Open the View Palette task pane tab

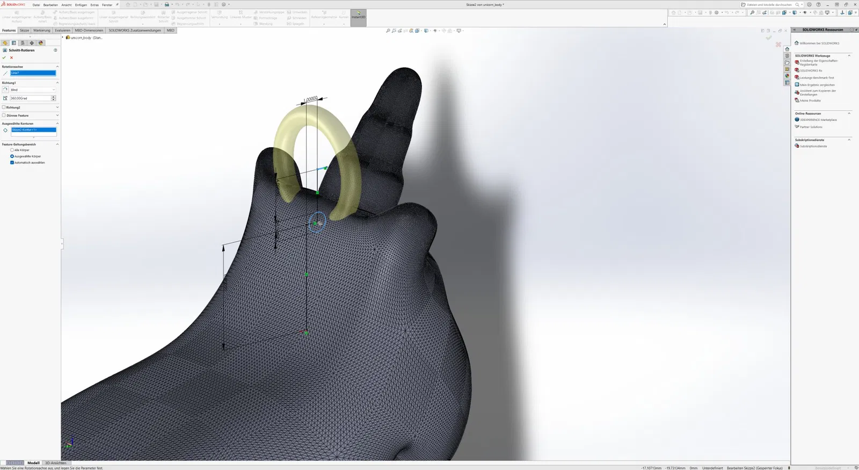787,69
